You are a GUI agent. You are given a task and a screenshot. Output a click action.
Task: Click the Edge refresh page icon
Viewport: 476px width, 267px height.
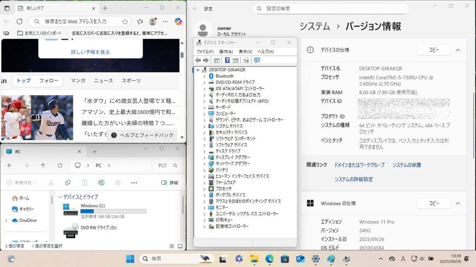tap(19, 21)
